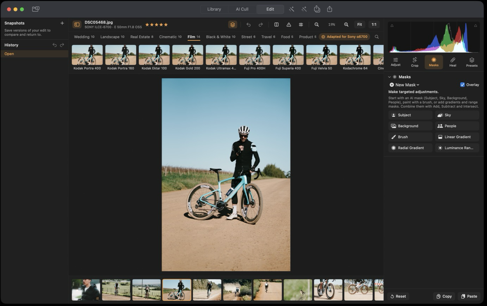Open the New Mask dropdown
This screenshot has width=487, height=306.
[x=405, y=85]
